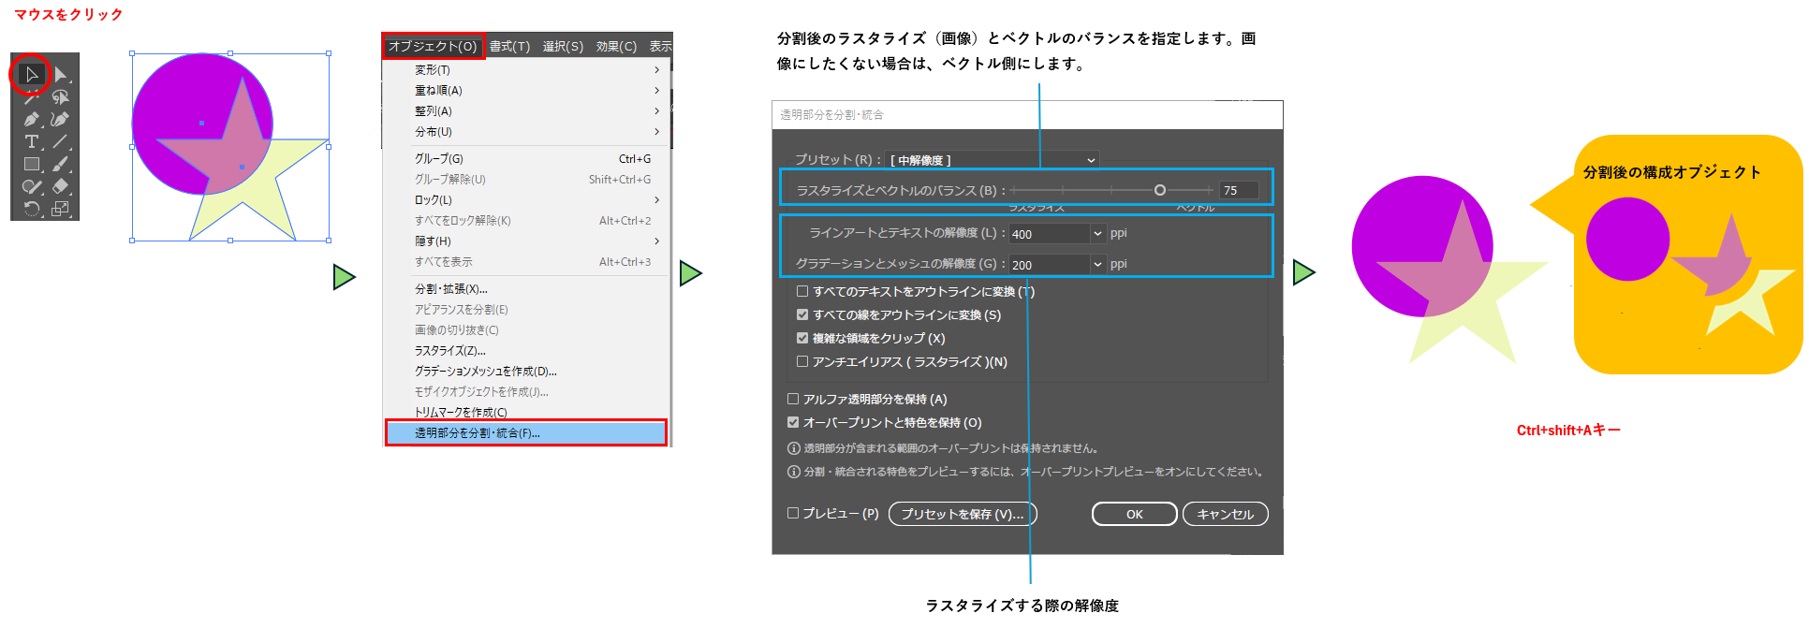Click the raster/vector balance slider handle
1809x628 pixels.
[x=1159, y=190]
